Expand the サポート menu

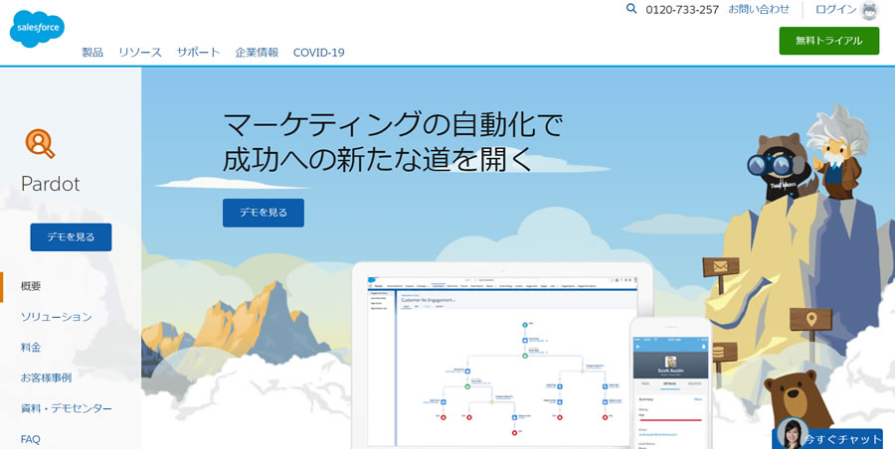point(199,52)
